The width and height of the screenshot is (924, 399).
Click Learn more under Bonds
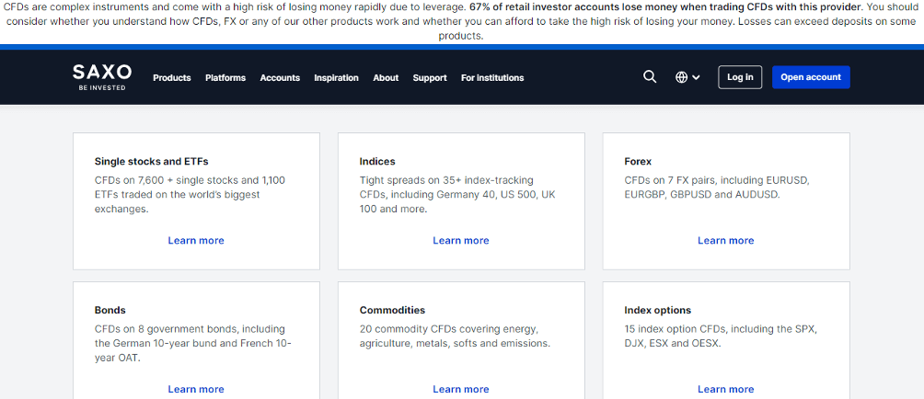tap(196, 389)
